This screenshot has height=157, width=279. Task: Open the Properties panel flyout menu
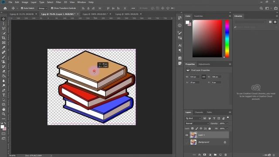coord(230,64)
